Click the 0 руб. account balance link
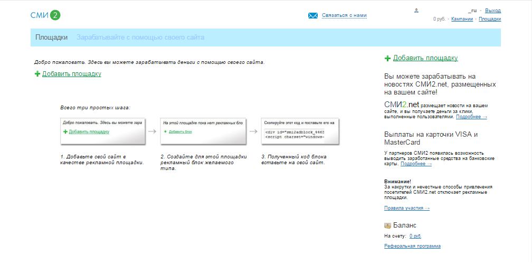This screenshot has width=532, height=264. (x=415, y=236)
